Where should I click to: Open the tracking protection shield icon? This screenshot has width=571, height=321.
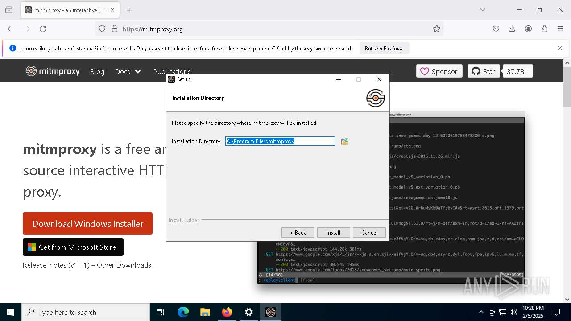[102, 29]
